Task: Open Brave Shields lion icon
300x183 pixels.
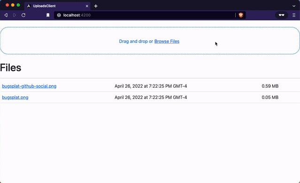Action: [241, 15]
